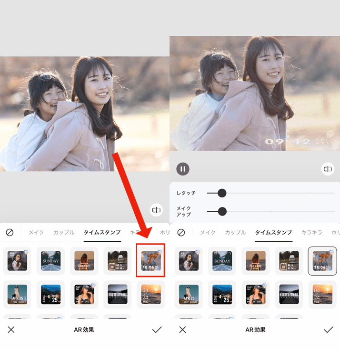
Task: Select PLAY REC cap girl timestamp right screen
Action: coord(256,294)
